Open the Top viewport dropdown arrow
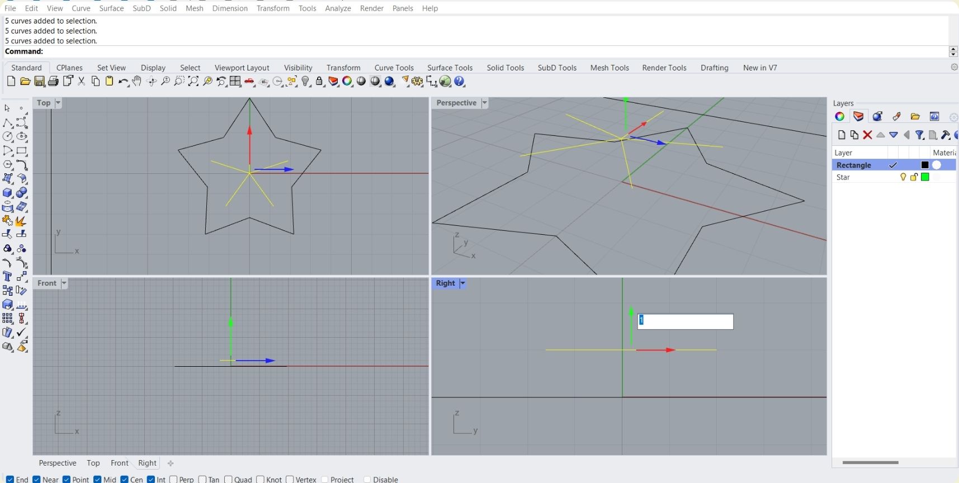959x483 pixels. coord(58,103)
